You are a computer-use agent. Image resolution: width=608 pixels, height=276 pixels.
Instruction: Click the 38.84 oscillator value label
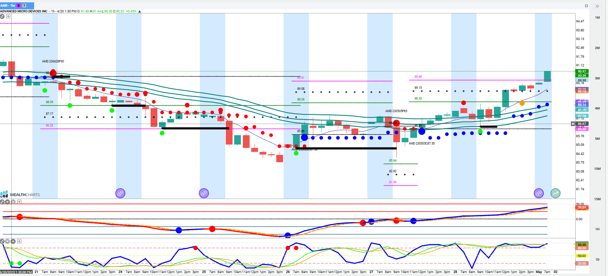tap(582, 208)
